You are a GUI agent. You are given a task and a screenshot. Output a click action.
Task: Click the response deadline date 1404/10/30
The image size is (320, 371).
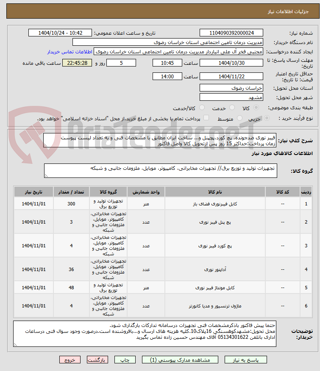231,63
